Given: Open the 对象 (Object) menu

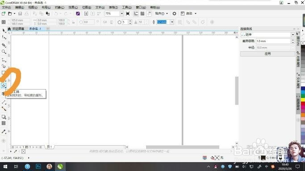Looking at the screenshot, I should pos(59,8).
